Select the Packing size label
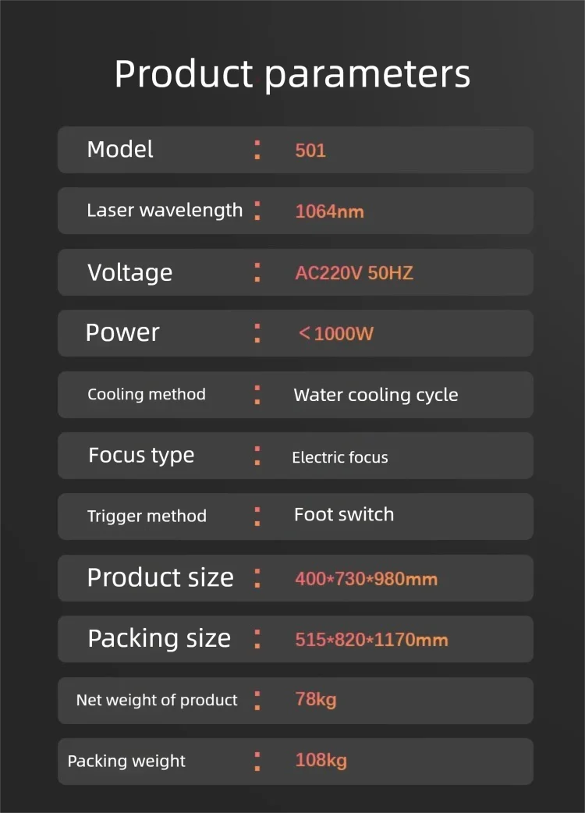This screenshot has height=813, width=585. (159, 639)
